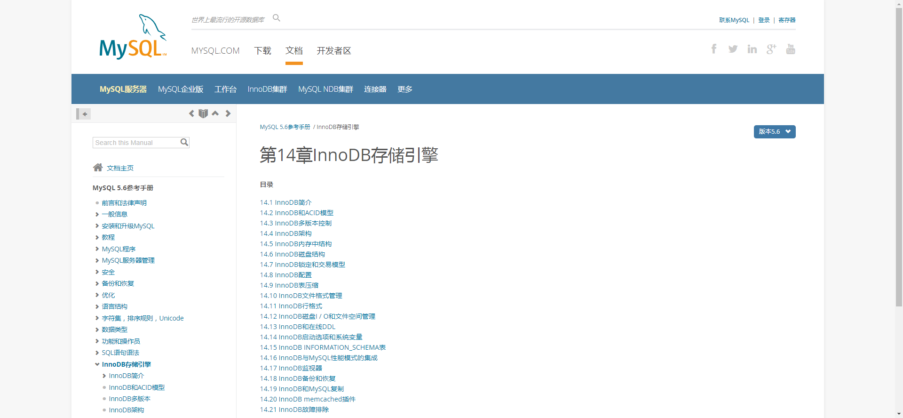Screen dimensions: 903x418
Task: Go up one level with up chevron
Action: click(215, 113)
